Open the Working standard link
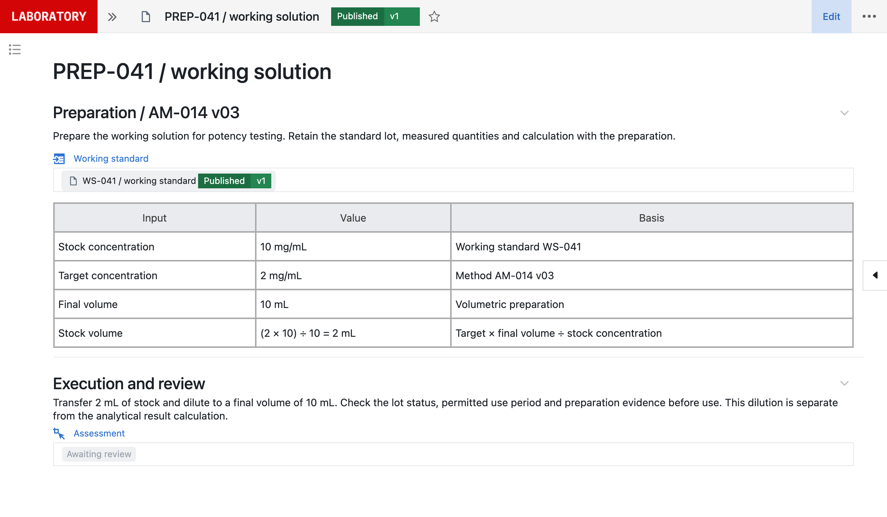The width and height of the screenshot is (887, 517). pyautogui.click(x=111, y=159)
